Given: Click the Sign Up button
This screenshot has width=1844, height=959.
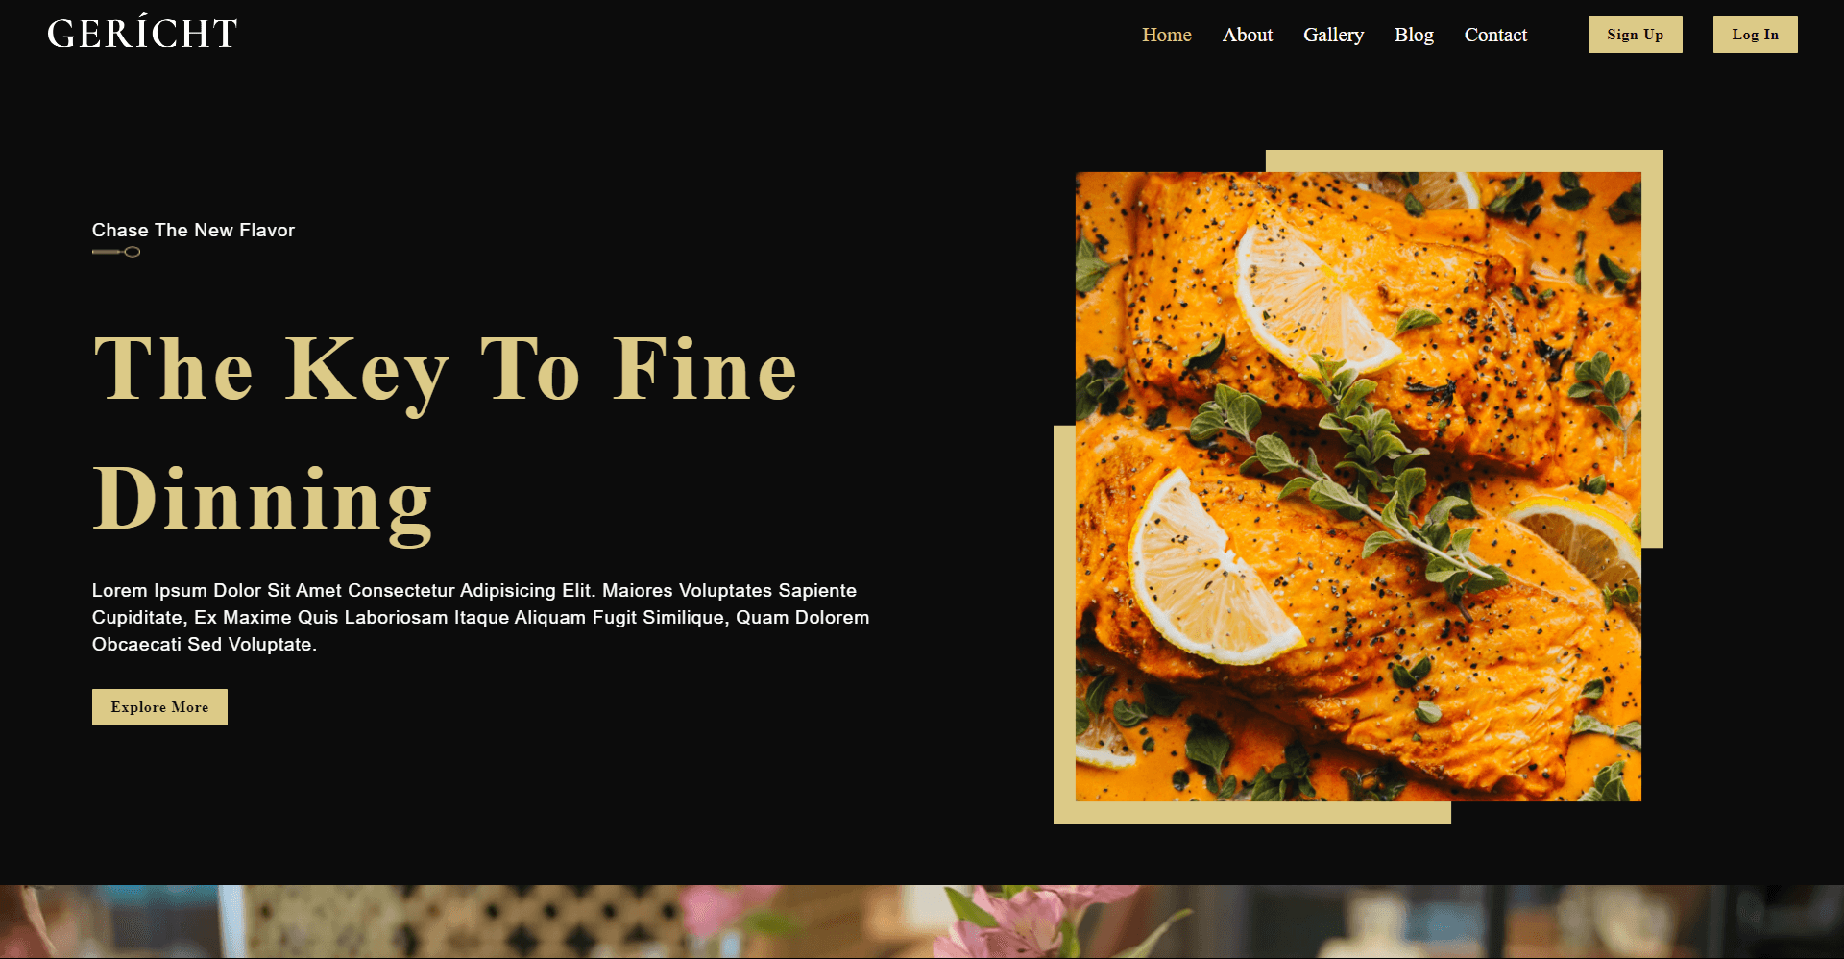Looking at the screenshot, I should tap(1635, 35).
